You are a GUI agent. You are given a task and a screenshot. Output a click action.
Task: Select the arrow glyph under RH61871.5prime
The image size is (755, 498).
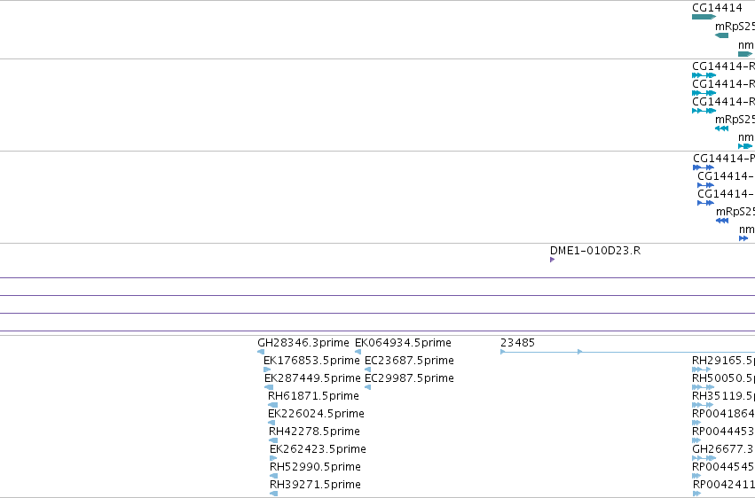tap(272, 405)
